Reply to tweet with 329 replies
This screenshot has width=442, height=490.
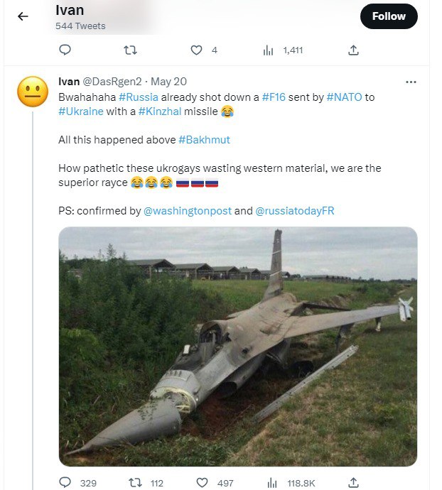coord(65,483)
